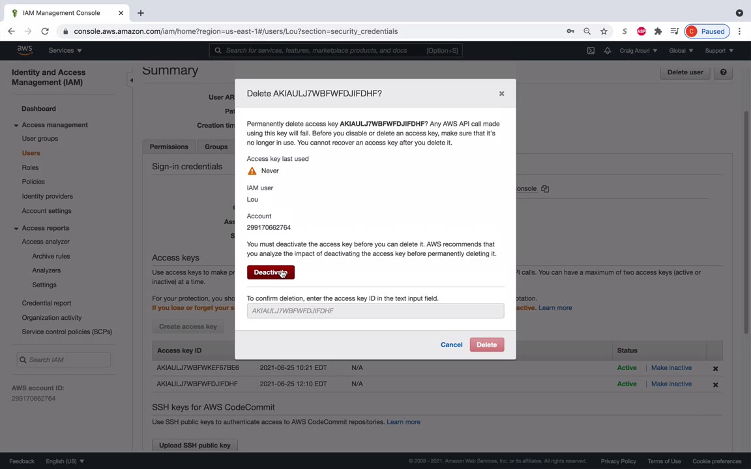The width and height of the screenshot is (751, 469).
Task: Open Account settings in sidebar
Action: pyautogui.click(x=46, y=210)
